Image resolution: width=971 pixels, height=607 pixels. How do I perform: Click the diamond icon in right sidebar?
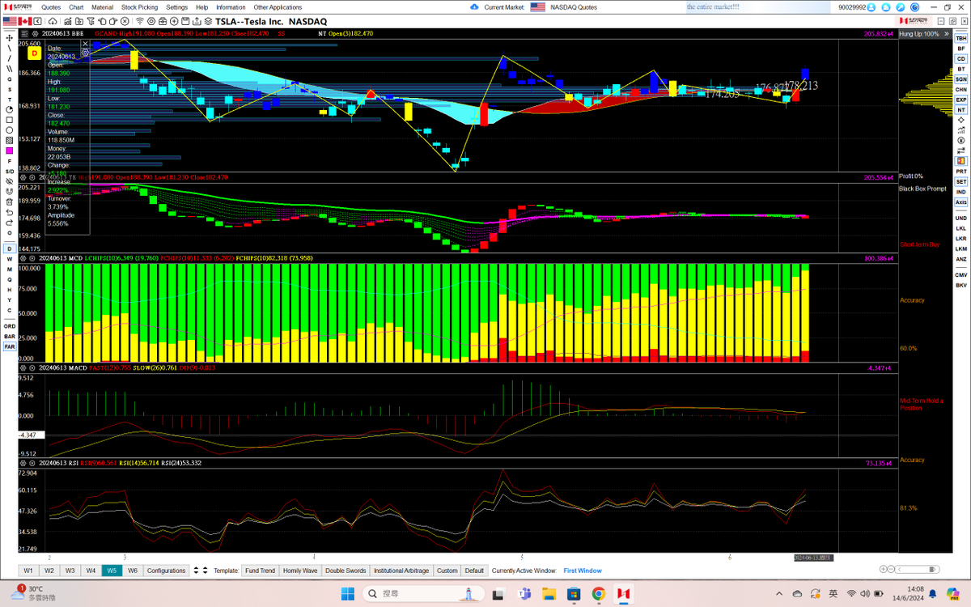(960, 120)
